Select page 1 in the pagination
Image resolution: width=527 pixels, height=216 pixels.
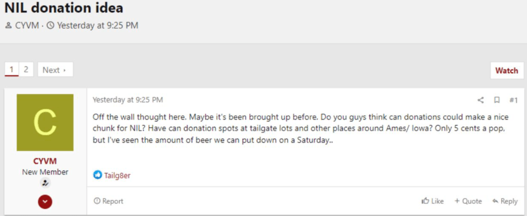point(11,70)
